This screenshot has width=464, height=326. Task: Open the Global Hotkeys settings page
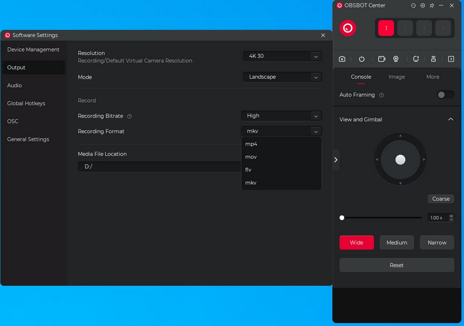pyautogui.click(x=33, y=103)
